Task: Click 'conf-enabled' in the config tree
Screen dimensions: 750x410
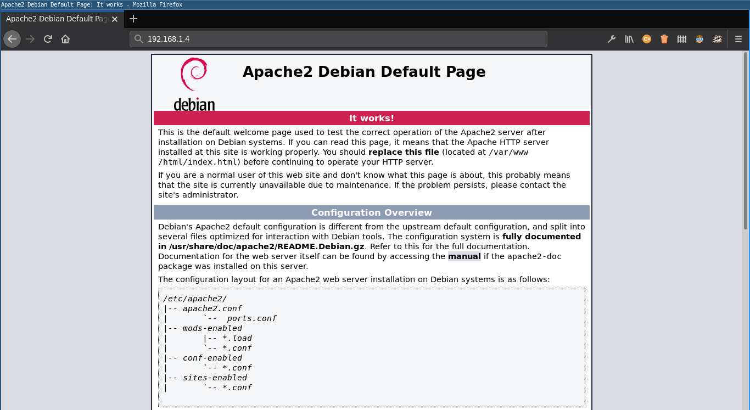Action: click(x=212, y=358)
